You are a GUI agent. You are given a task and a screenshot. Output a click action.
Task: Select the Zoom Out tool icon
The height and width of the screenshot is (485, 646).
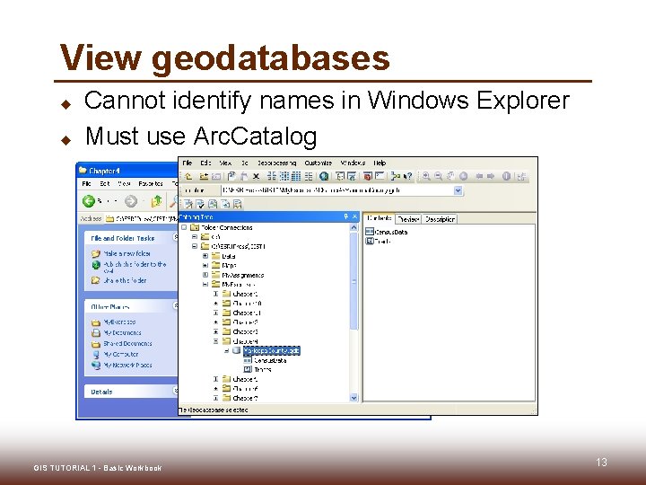pos(439,177)
